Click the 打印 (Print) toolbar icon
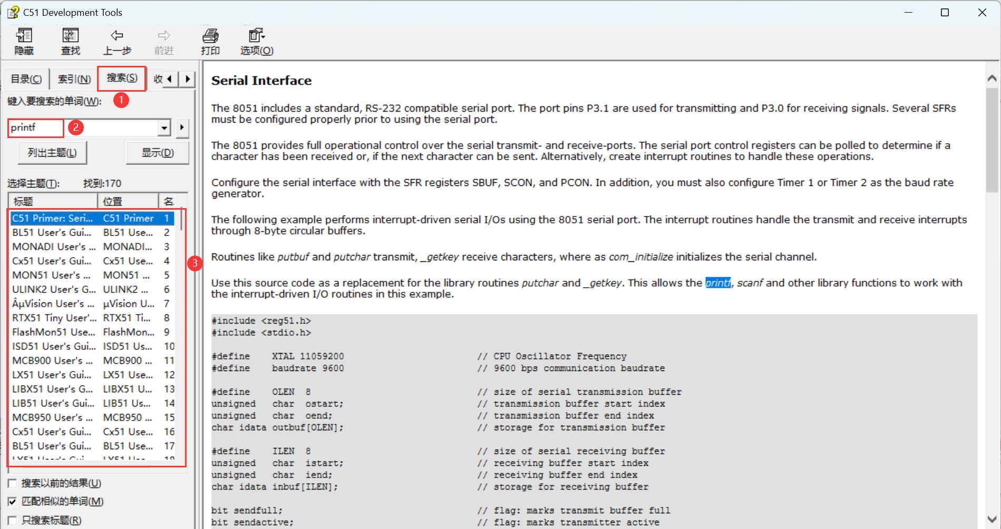This screenshot has height=529, width=1001. (x=210, y=42)
